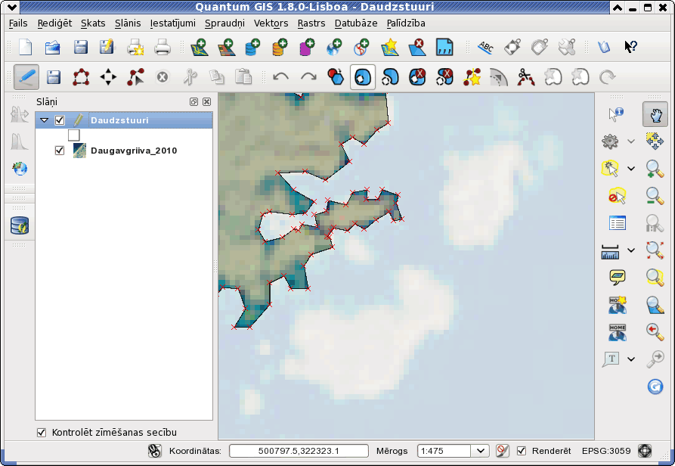The height and width of the screenshot is (466, 675).
Task: Choose the Delete Part tool
Action: (x=444, y=77)
